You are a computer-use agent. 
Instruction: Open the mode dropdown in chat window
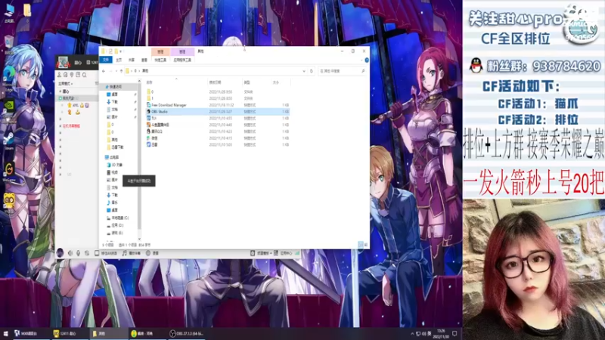click(65, 84)
